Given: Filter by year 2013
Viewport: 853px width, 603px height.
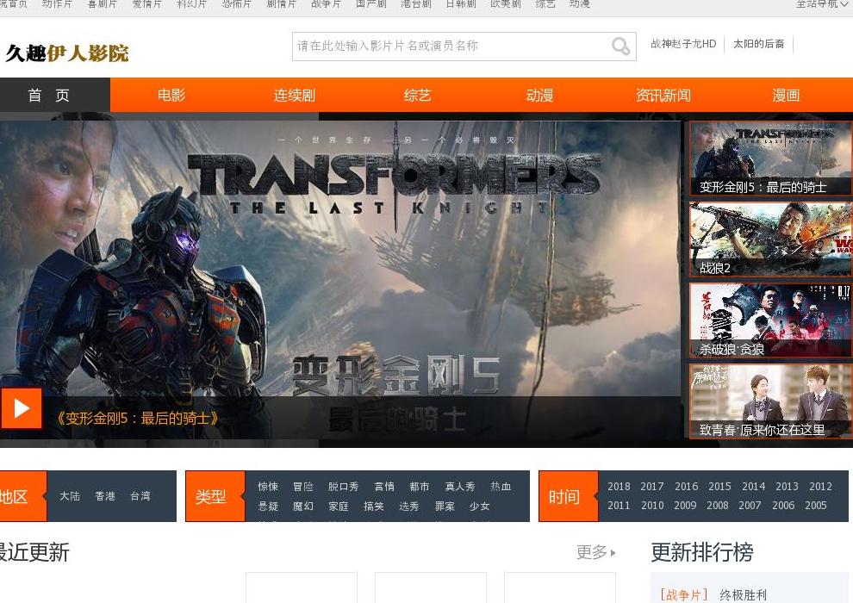Looking at the screenshot, I should click(788, 486).
